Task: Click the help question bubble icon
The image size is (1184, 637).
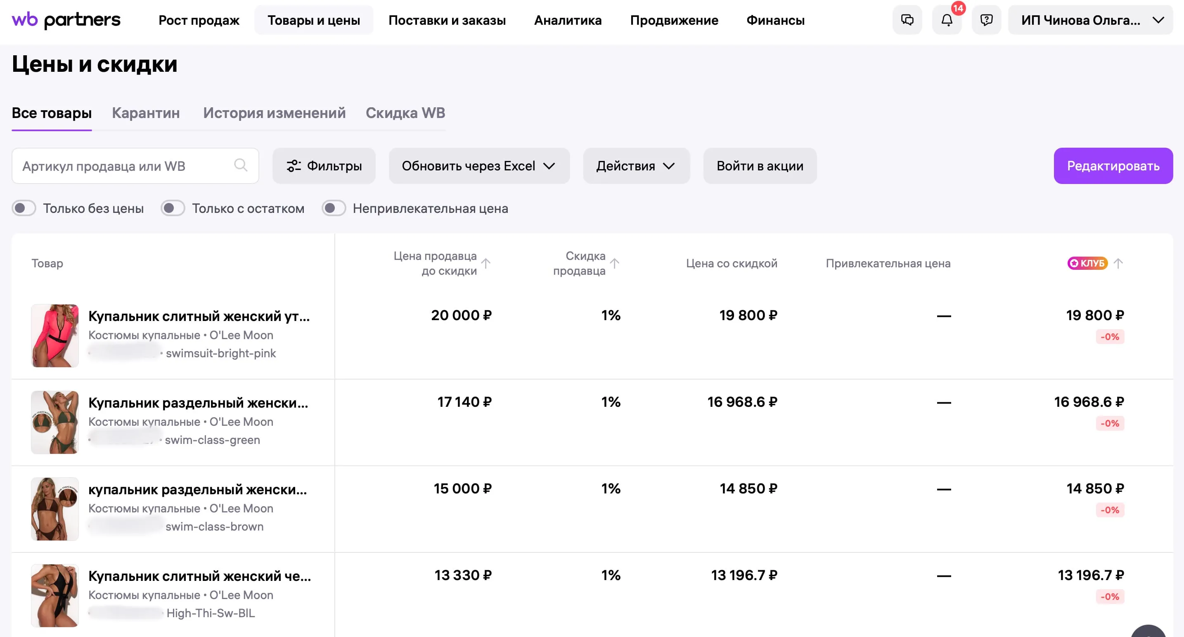Action: pyautogui.click(x=986, y=20)
